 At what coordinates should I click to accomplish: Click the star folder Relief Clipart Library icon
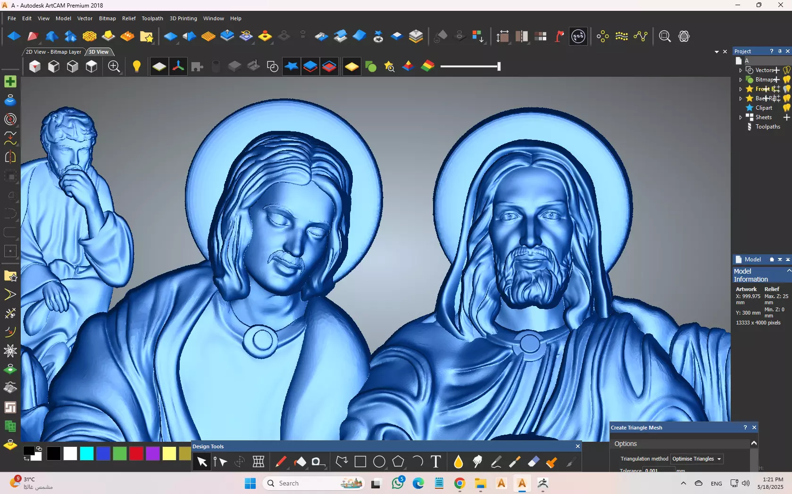(147, 36)
